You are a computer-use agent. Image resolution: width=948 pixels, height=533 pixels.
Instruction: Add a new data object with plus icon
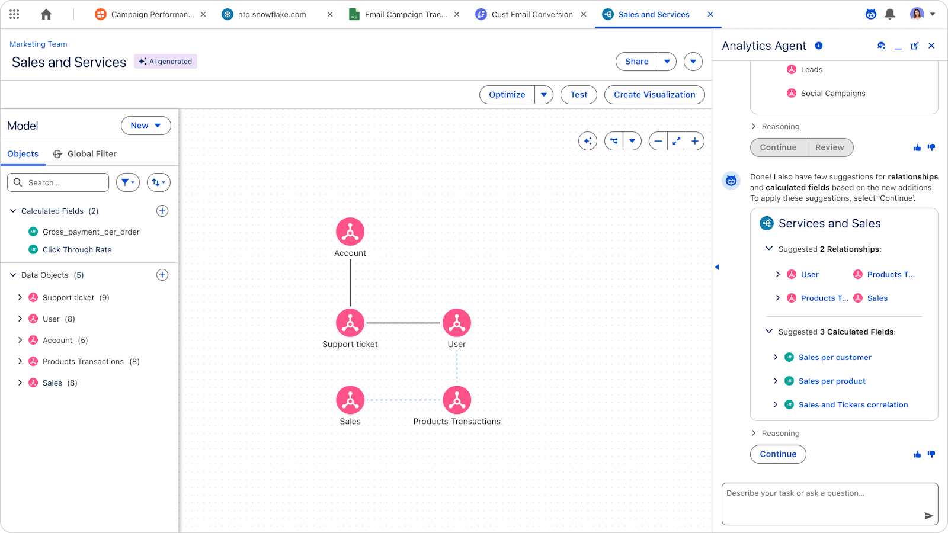tap(162, 275)
